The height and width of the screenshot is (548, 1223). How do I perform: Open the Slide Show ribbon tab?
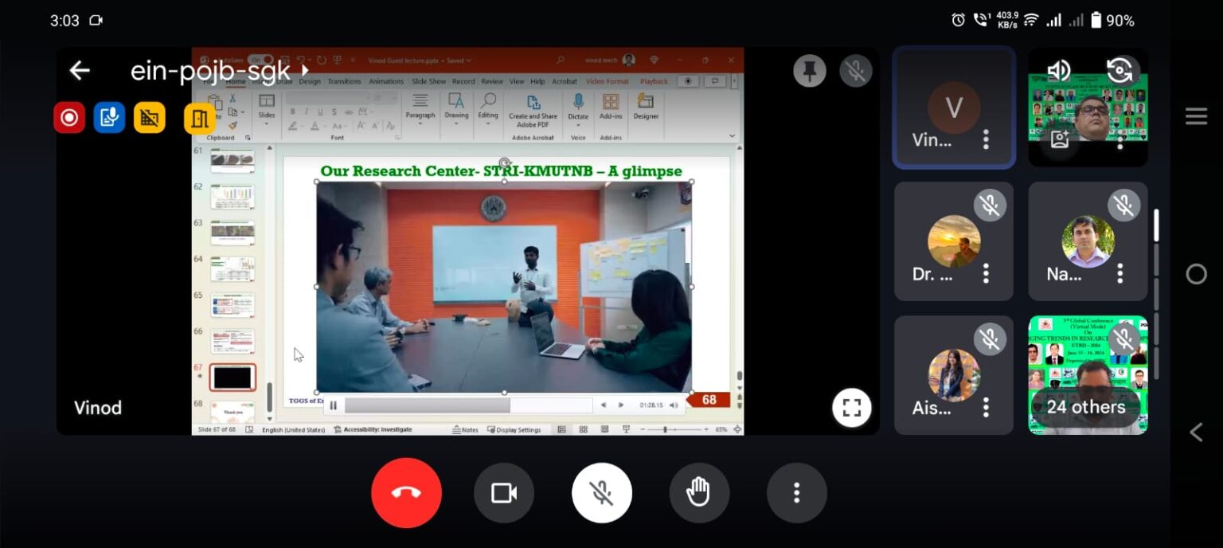tap(428, 81)
